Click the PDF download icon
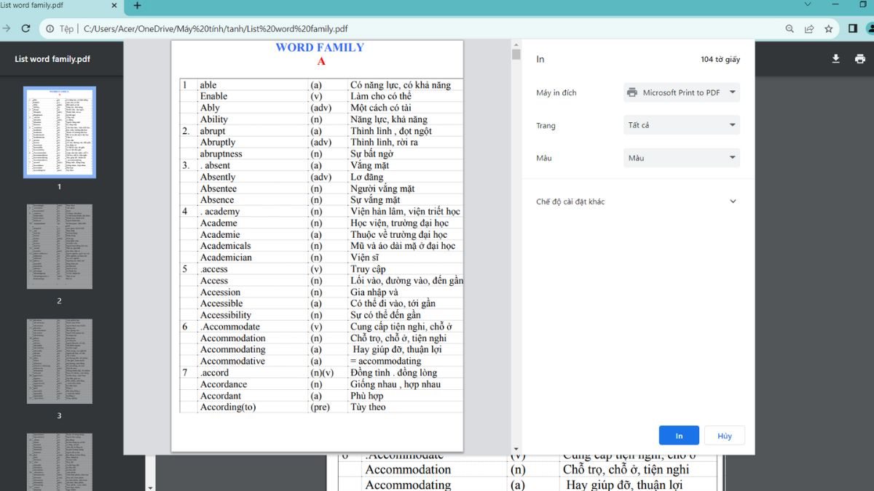874x491 pixels. coord(835,59)
